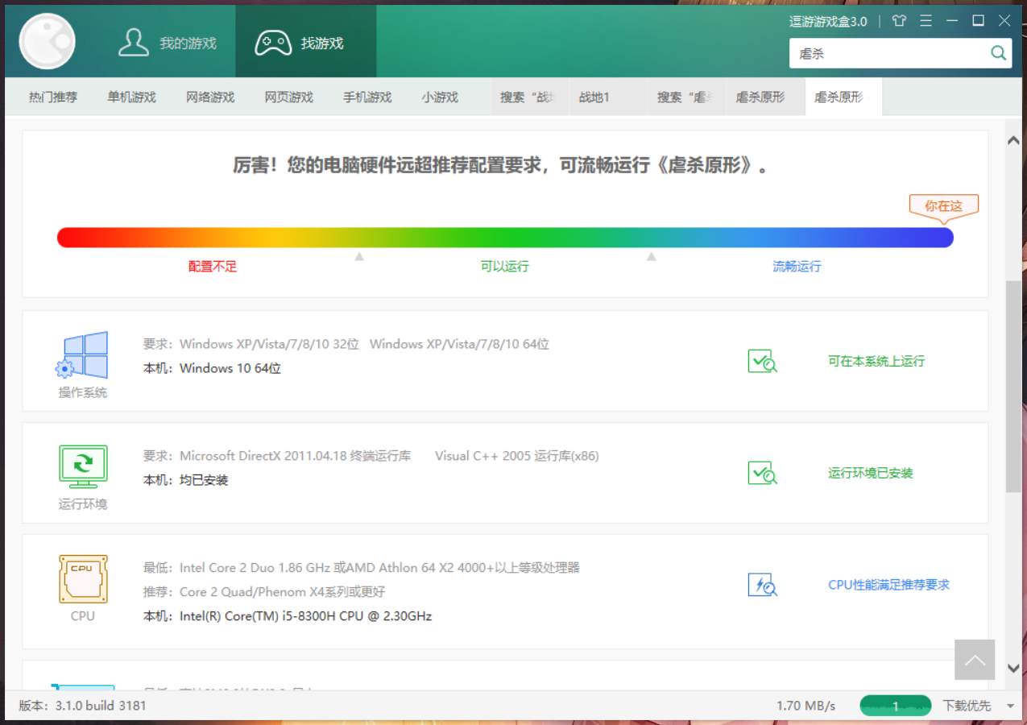Close the 逗游游戏盒 window
The image size is (1027, 725).
[1004, 21]
